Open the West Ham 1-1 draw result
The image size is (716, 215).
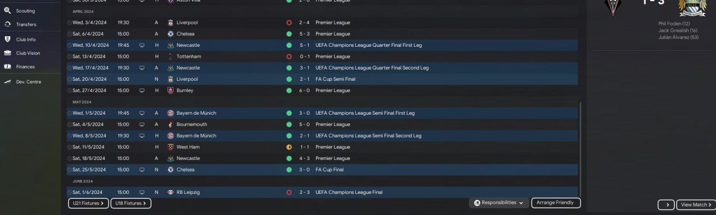pos(322,147)
